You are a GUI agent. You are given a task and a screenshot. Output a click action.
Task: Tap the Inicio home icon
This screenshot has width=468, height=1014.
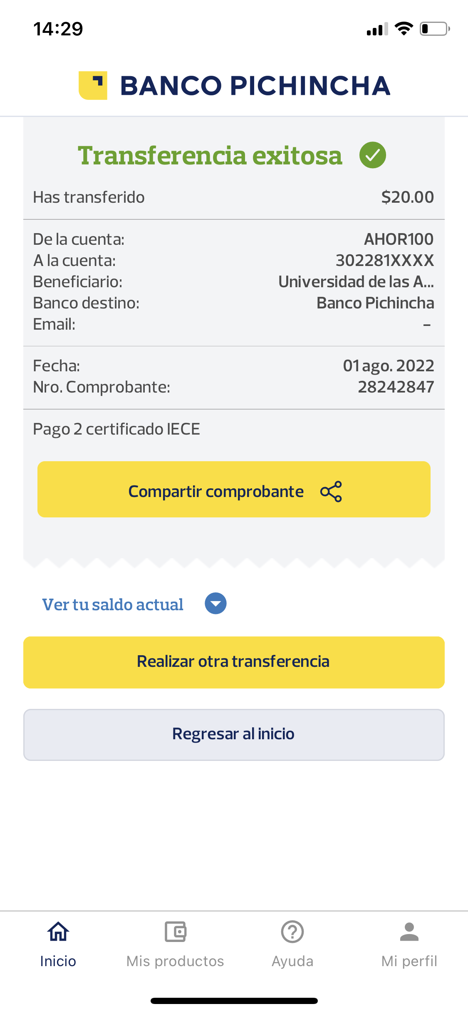coord(58,932)
